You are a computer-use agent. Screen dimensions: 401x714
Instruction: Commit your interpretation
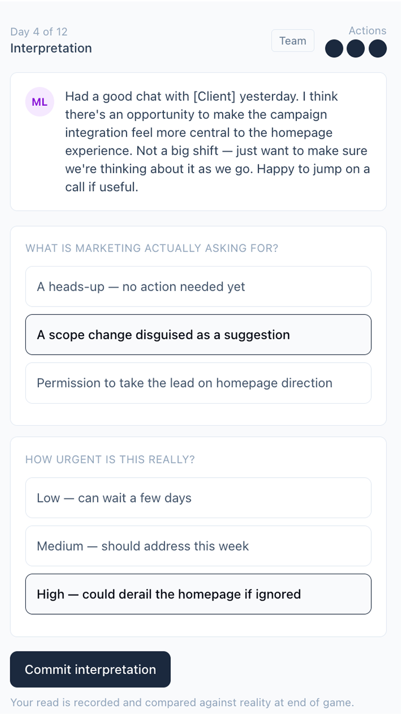pos(90,669)
